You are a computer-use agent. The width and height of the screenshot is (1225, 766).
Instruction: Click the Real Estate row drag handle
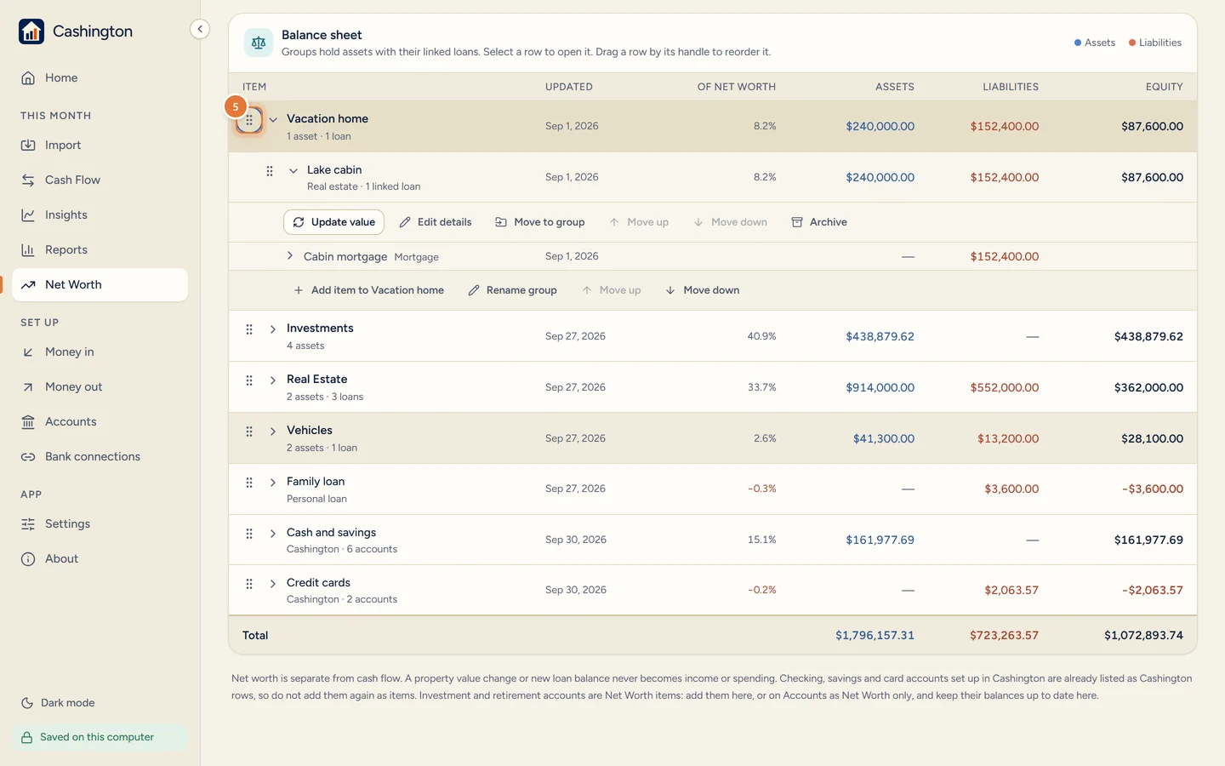point(249,380)
